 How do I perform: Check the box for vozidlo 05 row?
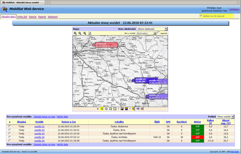(10, 140)
